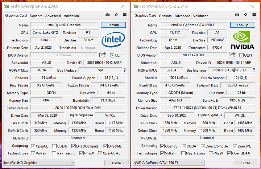Toggle Ray Tracing checkbox in NVIDIA window
This screenshot has height=169, width=261.
183,153
